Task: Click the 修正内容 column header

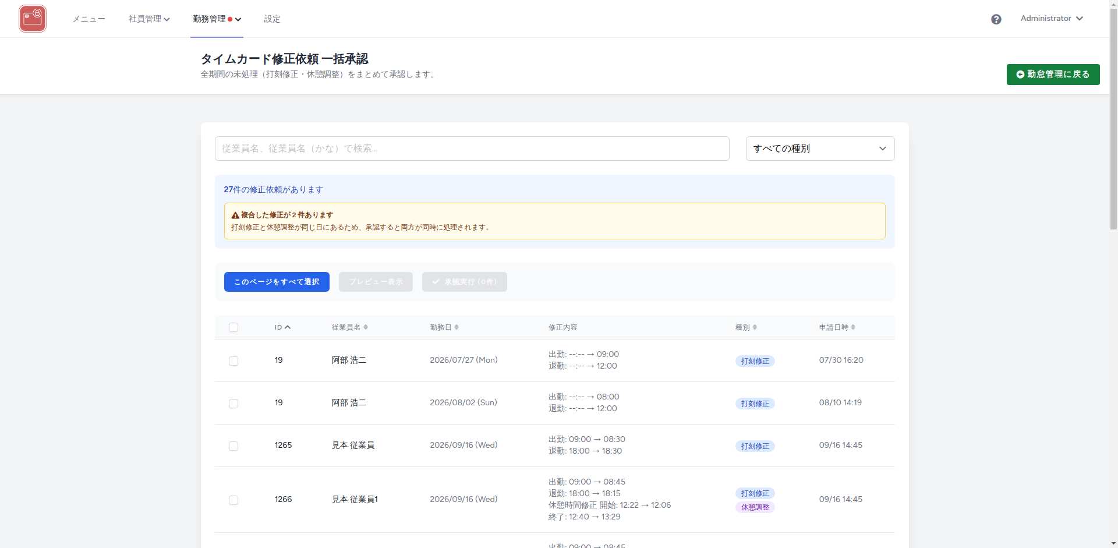Action: pyautogui.click(x=562, y=327)
